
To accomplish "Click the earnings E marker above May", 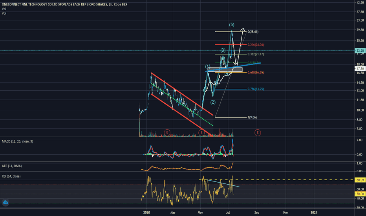I will click(x=201, y=133).
